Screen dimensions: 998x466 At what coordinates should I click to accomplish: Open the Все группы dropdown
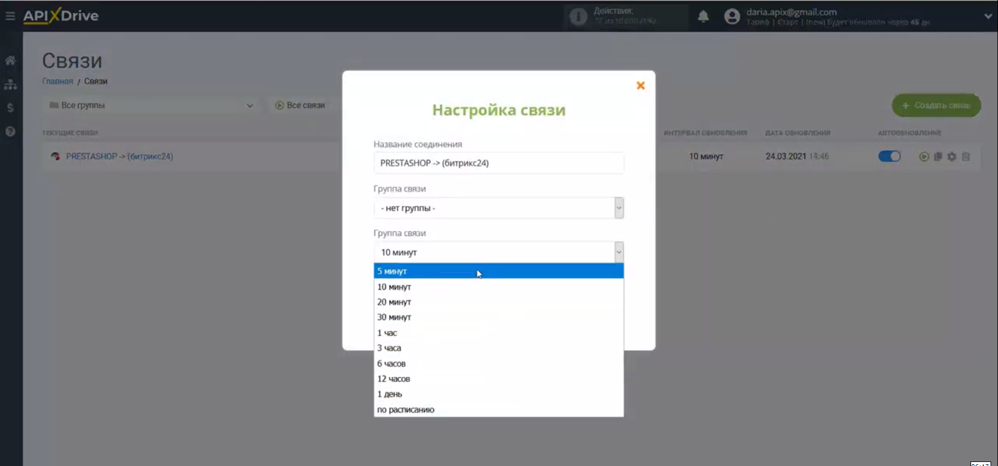coord(151,105)
